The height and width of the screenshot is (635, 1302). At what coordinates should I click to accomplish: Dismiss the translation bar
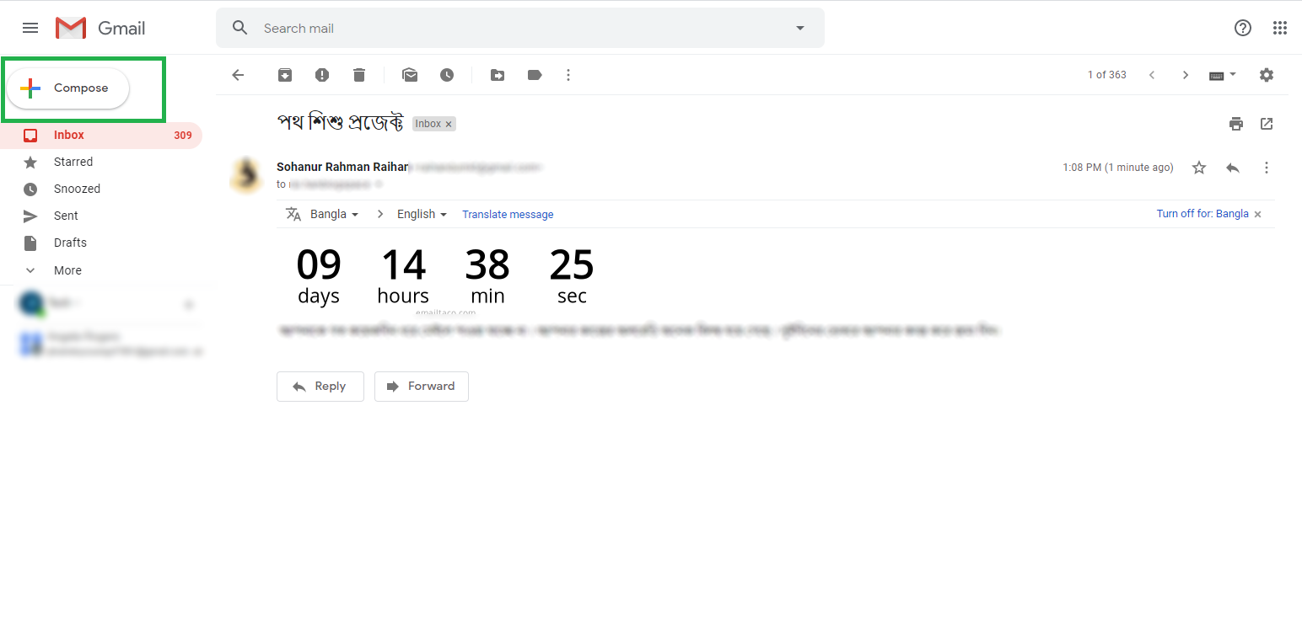pos(1258,215)
